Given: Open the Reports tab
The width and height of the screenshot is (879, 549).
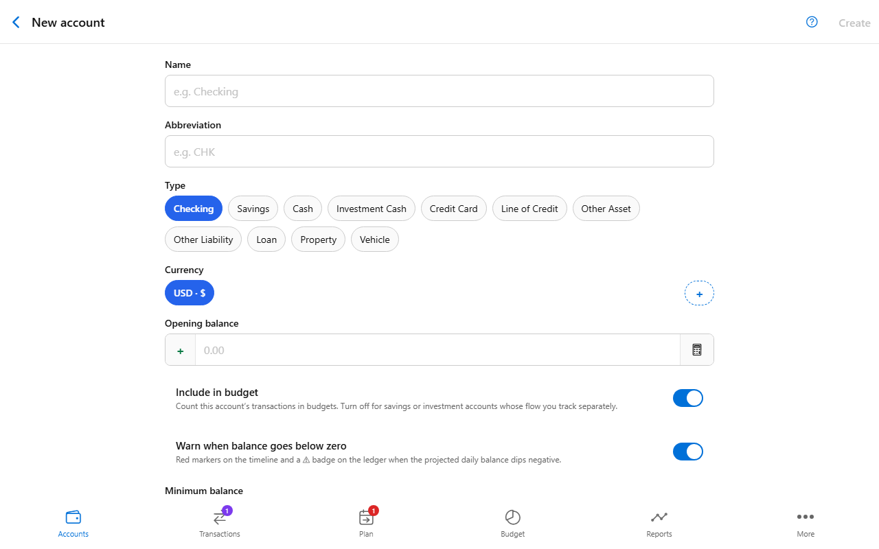Looking at the screenshot, I should tap(659, 524).
